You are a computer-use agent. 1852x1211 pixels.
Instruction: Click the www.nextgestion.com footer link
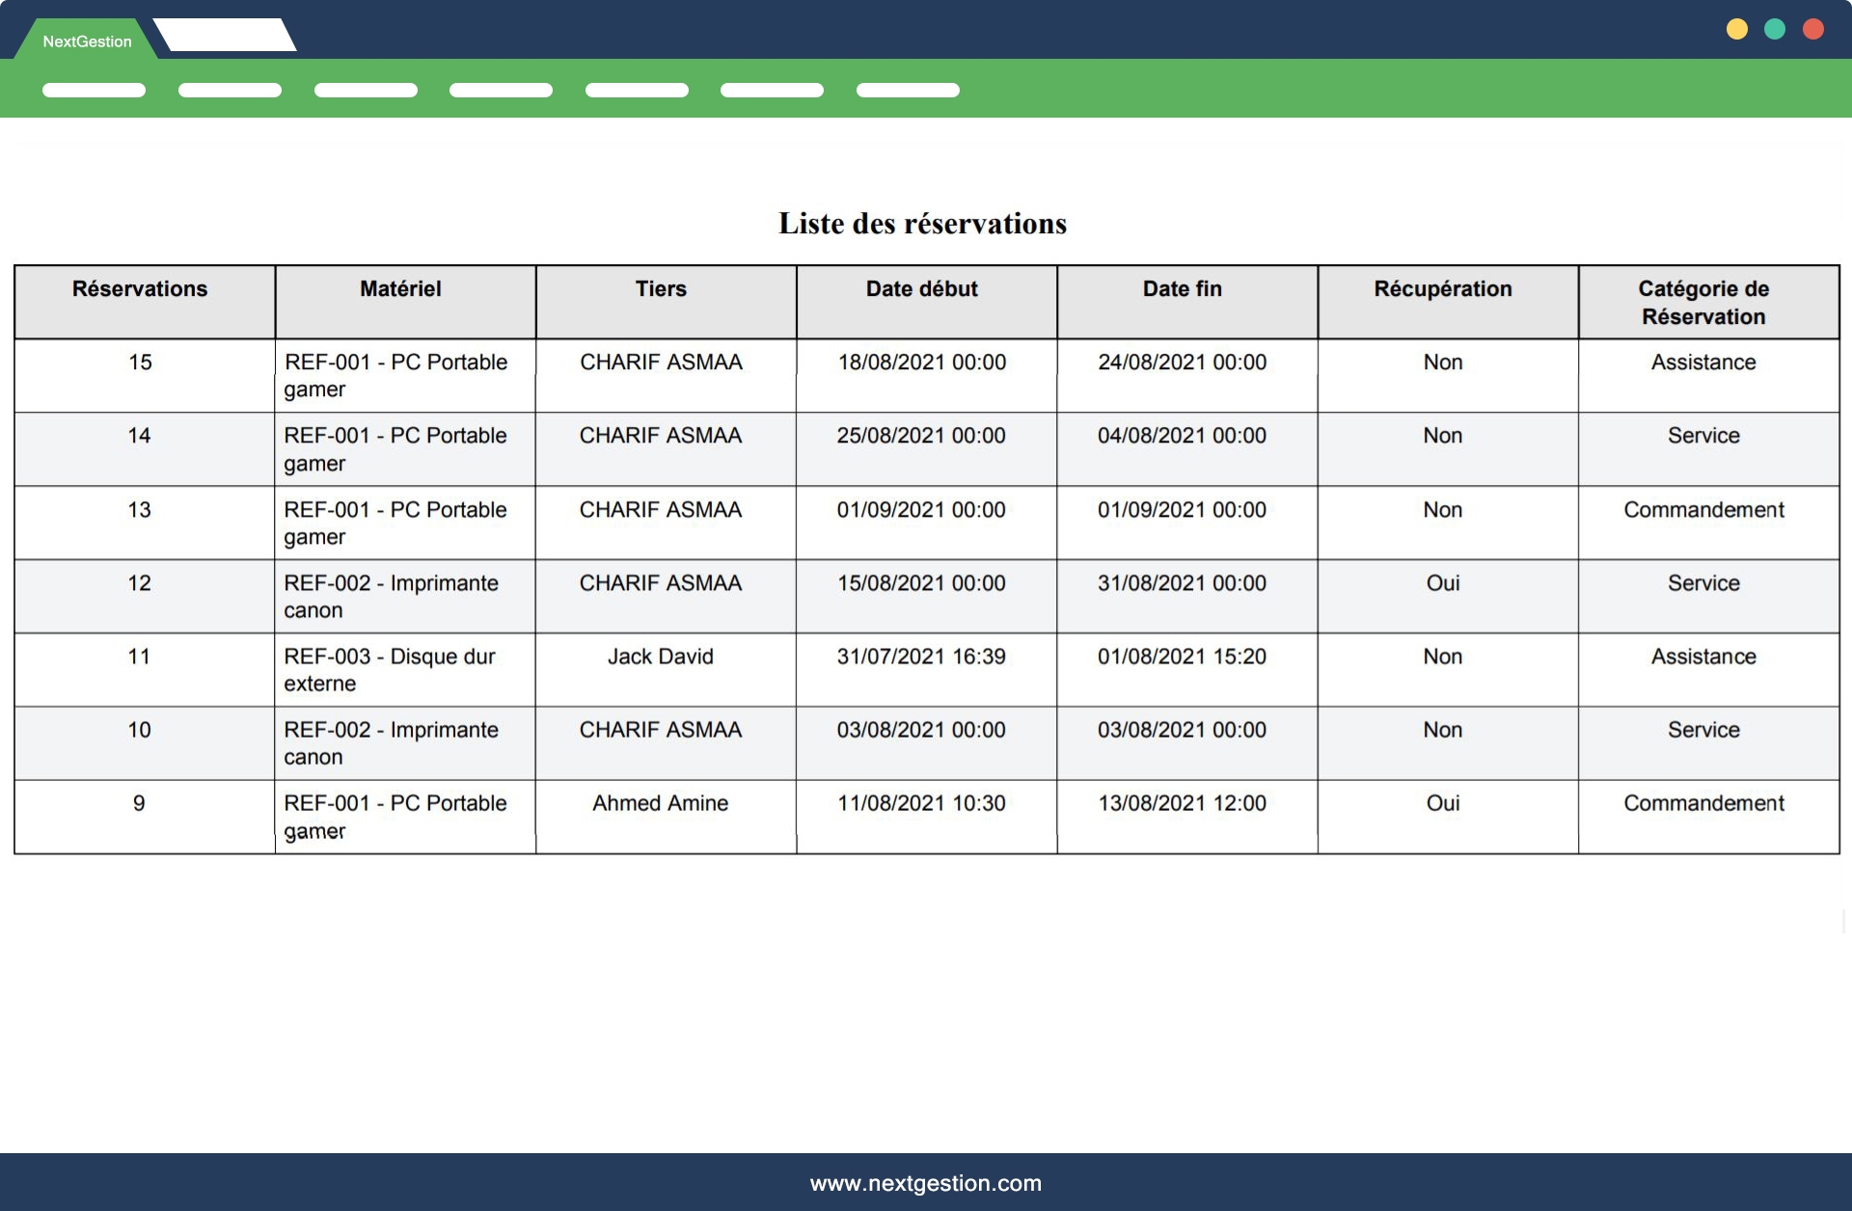pos(925,1183)
